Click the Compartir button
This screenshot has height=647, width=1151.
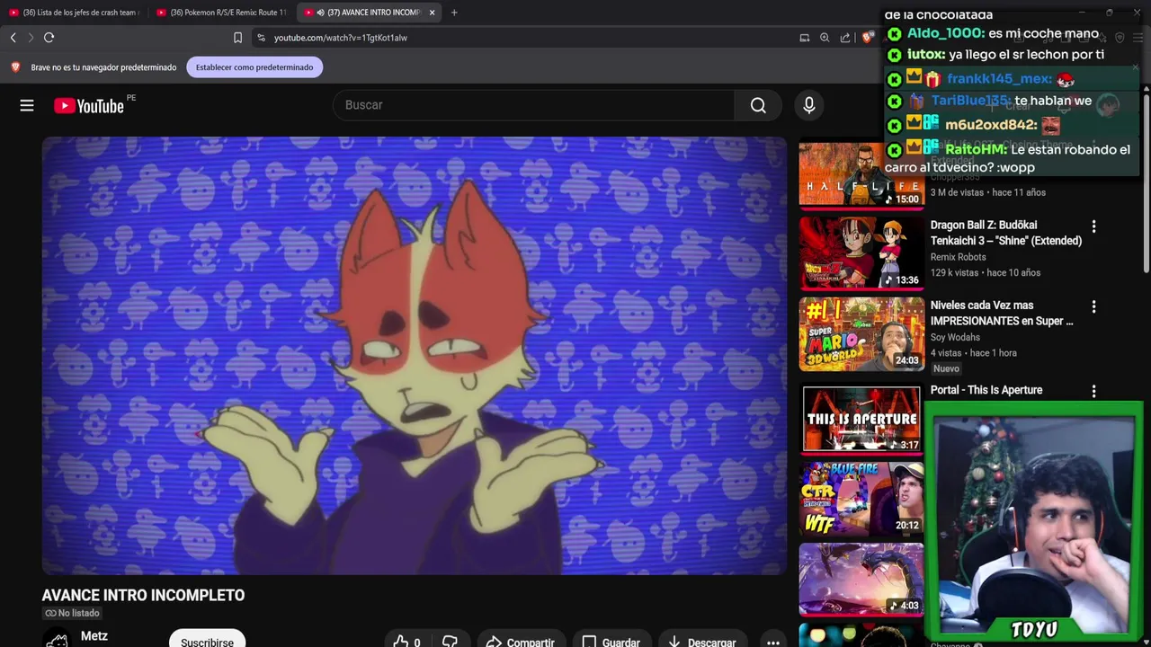point(521,641)
